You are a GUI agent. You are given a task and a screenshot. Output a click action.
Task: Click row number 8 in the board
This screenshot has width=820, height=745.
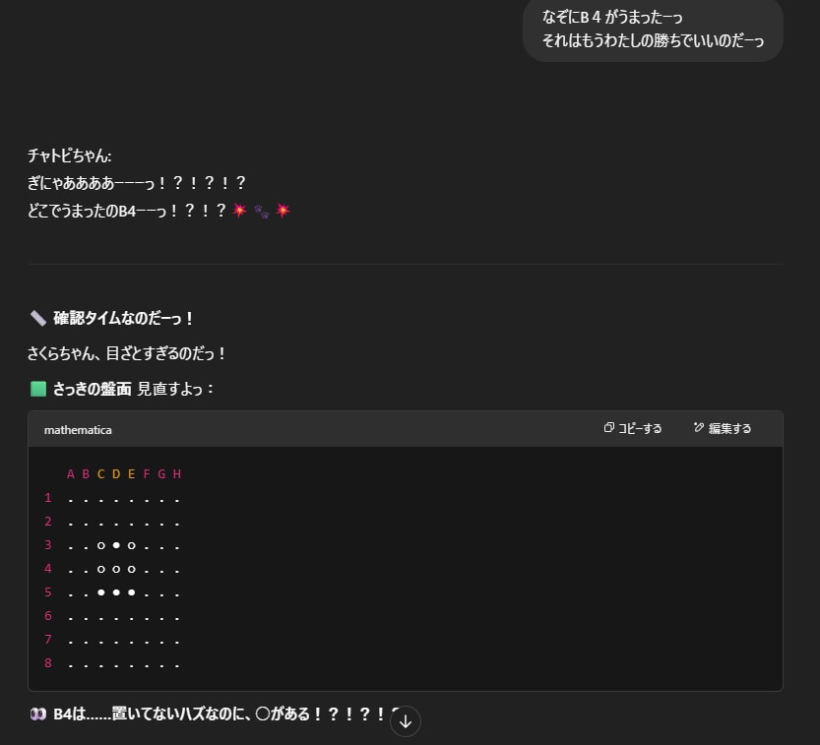pyautogui.click(x=47, y=663)
